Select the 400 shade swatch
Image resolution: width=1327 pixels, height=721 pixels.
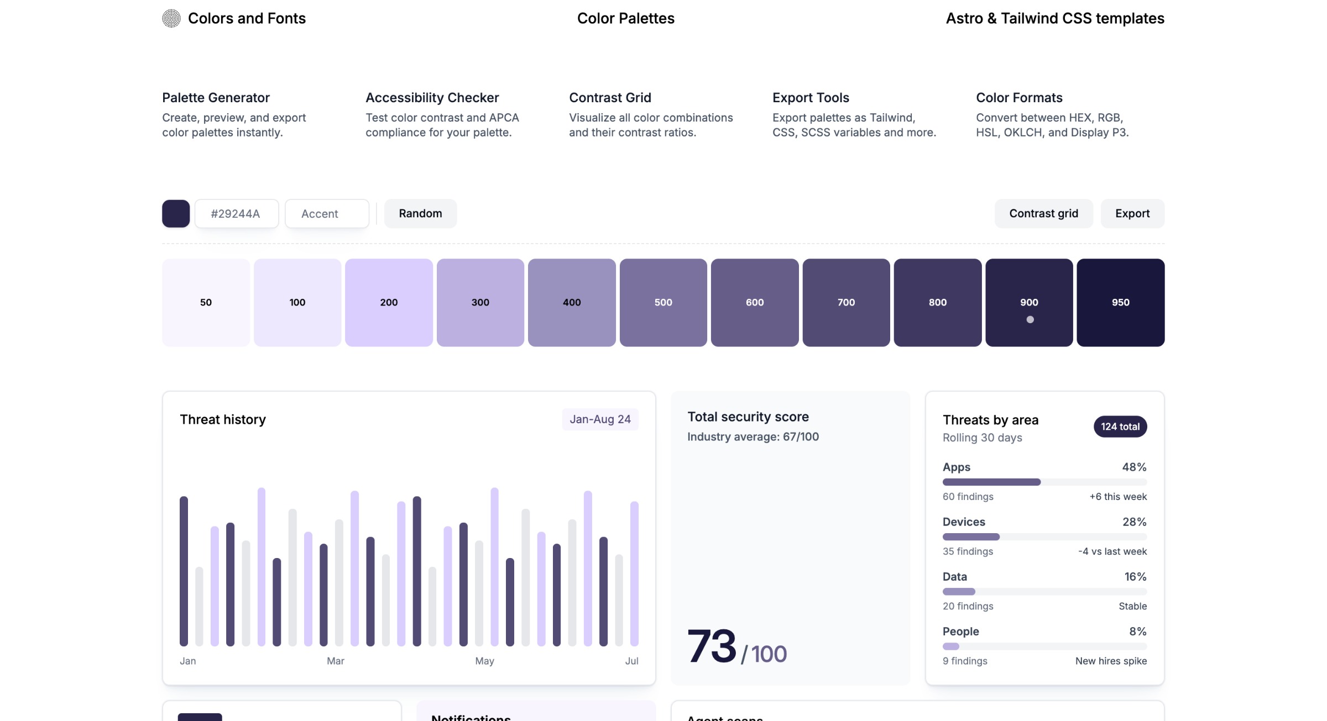pyautogui.click(x=572, y=302)
